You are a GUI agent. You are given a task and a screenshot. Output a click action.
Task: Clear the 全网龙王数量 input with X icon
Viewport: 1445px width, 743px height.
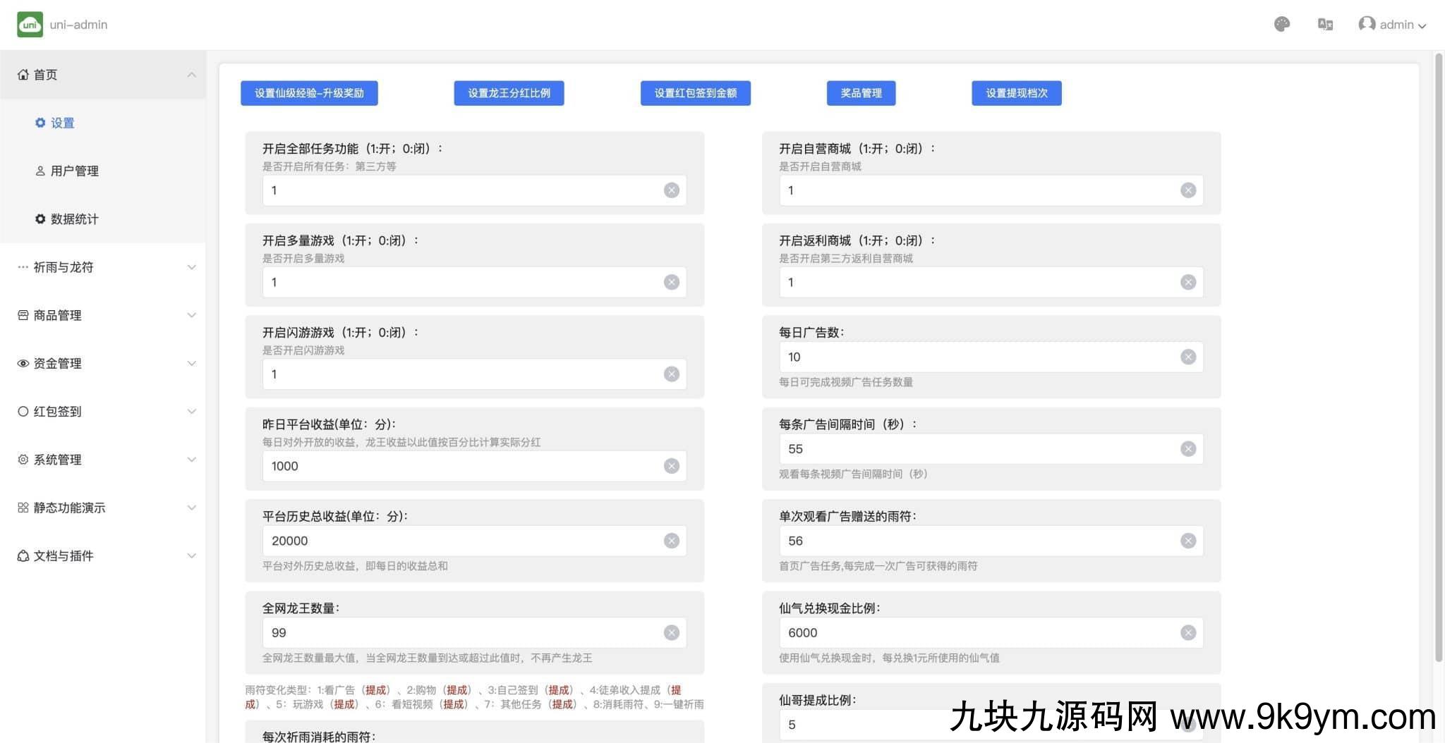(671, 633)
